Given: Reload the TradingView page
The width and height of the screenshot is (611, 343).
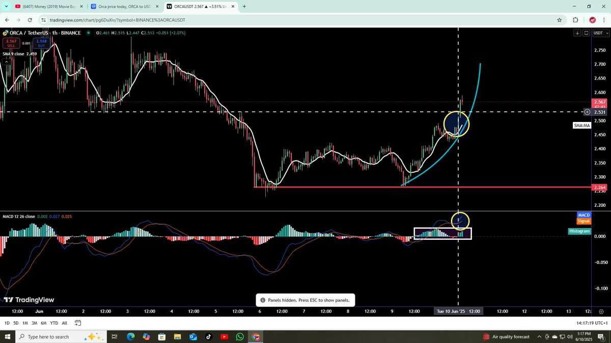Looking at the screenshot, I should pos(30,20).
